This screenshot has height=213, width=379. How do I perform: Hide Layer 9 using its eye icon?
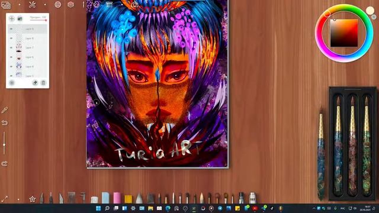coord(11,29)
